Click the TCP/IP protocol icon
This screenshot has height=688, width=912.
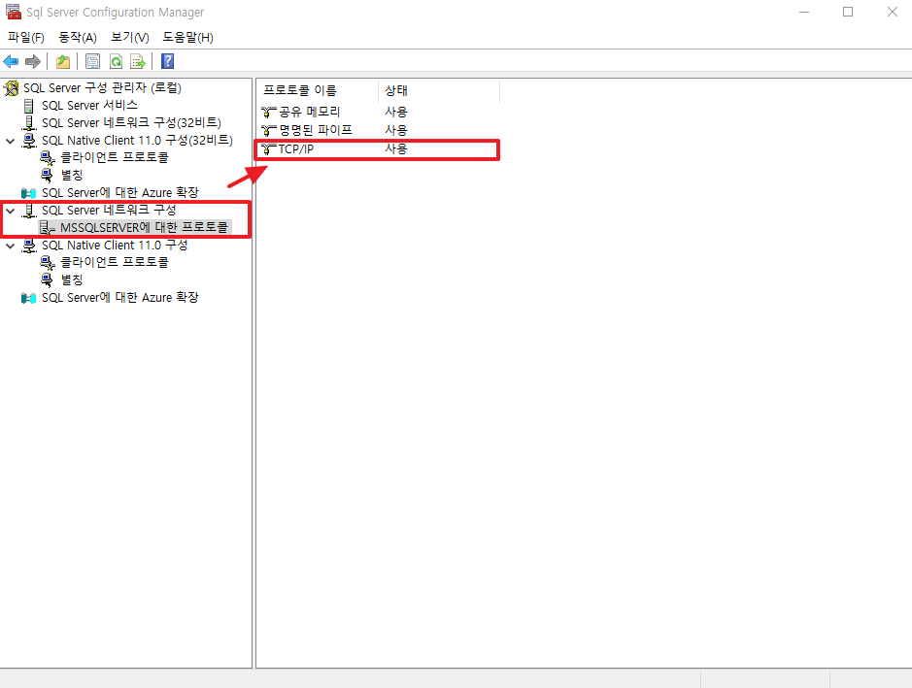tap(269, 149)
